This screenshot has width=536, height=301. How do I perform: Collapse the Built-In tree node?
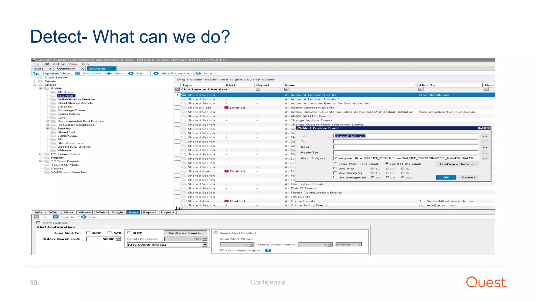[41, 89]
